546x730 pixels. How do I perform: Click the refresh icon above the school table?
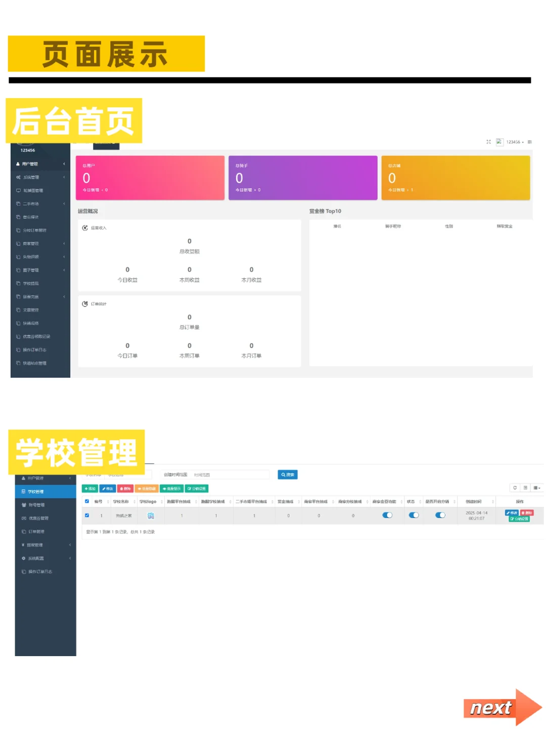click(515, 488)
